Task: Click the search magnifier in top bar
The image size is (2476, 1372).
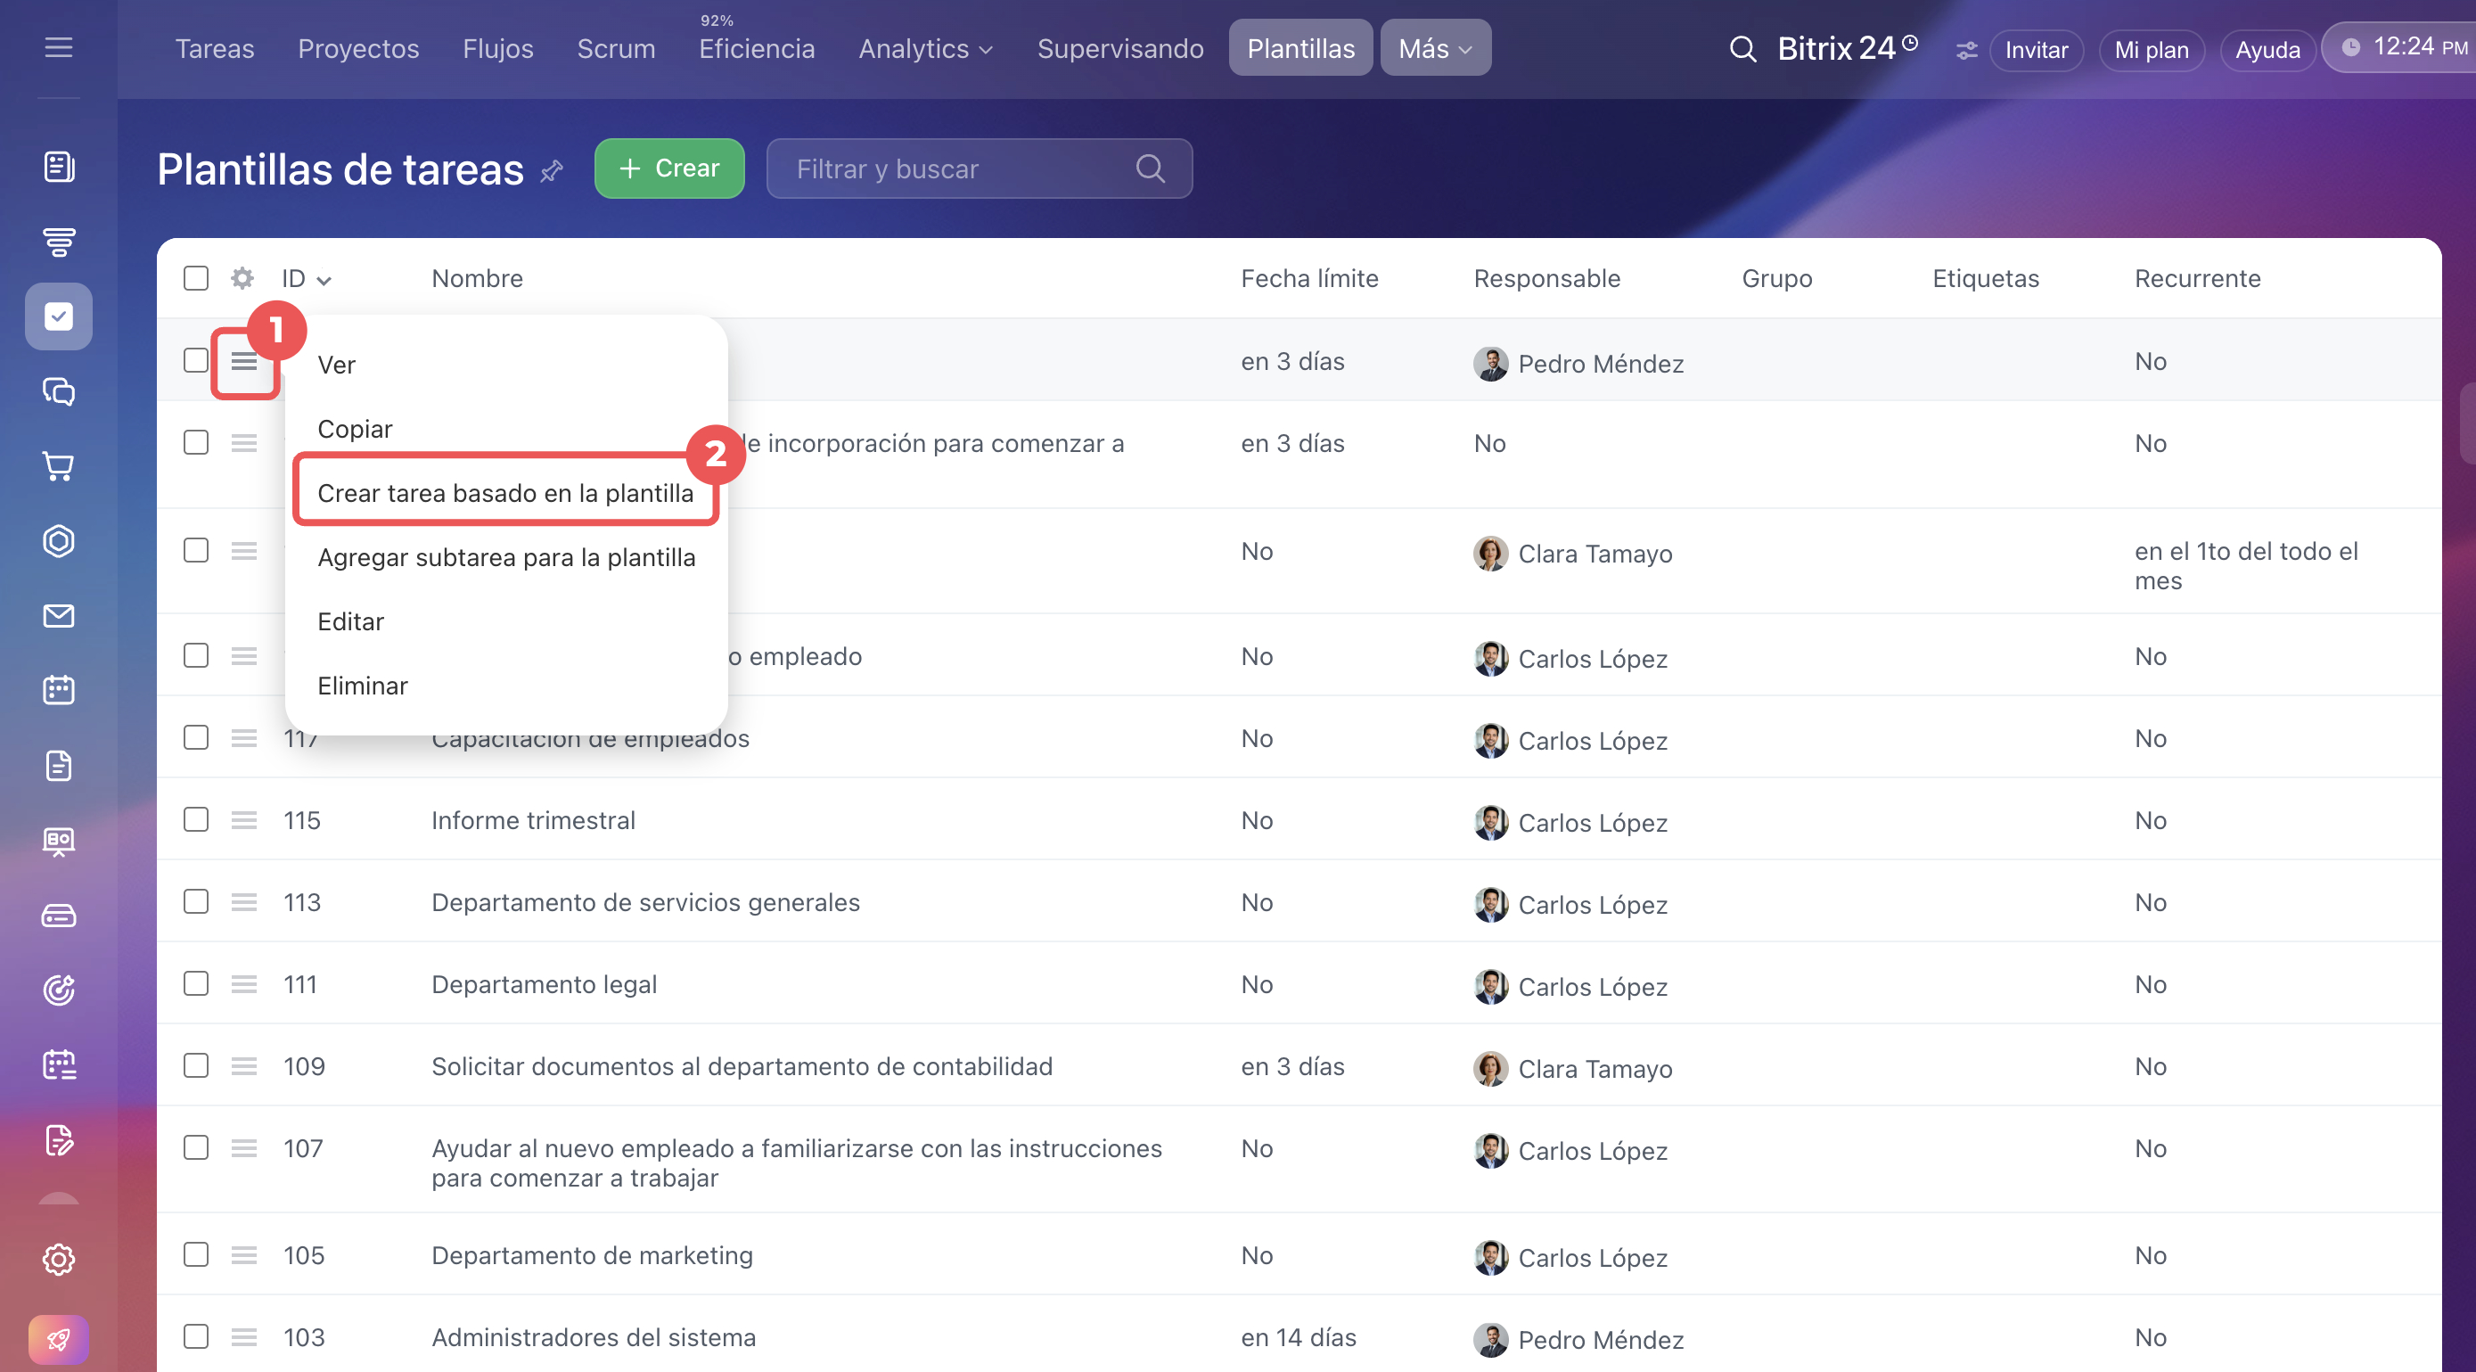Action: [x=1742, y=48]
